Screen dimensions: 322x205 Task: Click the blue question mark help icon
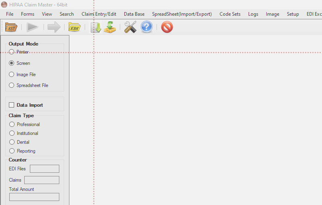point(146,27)
